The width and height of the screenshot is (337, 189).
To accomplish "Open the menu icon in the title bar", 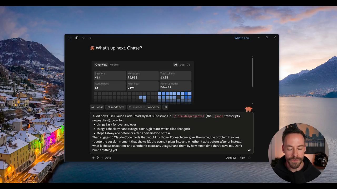I will tap(70, 38).
